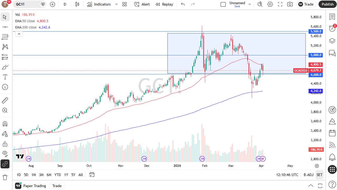Toggle B-ADJ contract adjustment
337x190 pixels.
pyautogui.click(x=308, y=175)
